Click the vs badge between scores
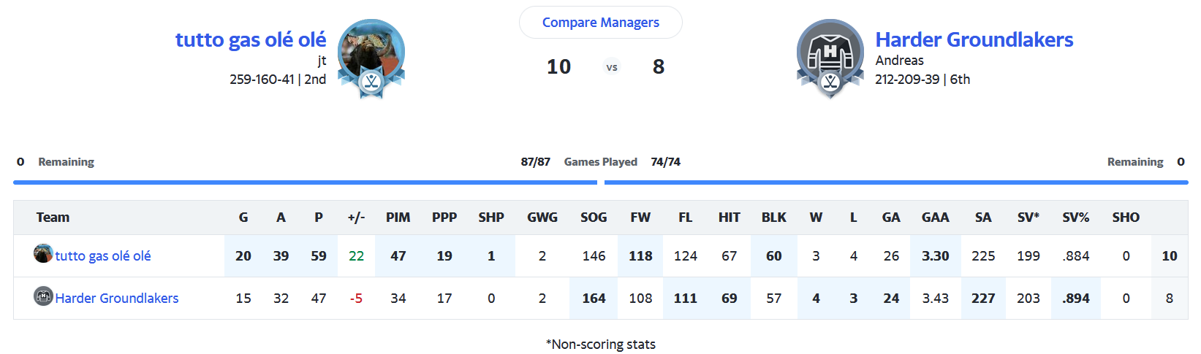This screenshot has width=1201, height=354. click(612, 67)
